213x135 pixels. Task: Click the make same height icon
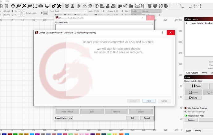[143, 6]
